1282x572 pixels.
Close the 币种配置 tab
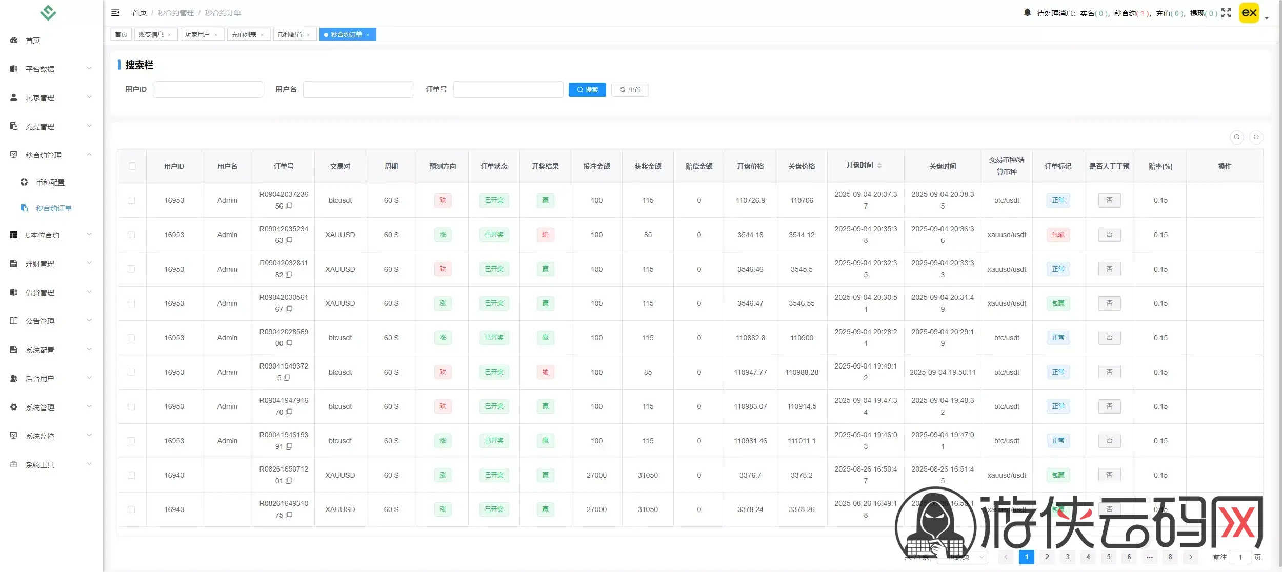pos(308,35)
